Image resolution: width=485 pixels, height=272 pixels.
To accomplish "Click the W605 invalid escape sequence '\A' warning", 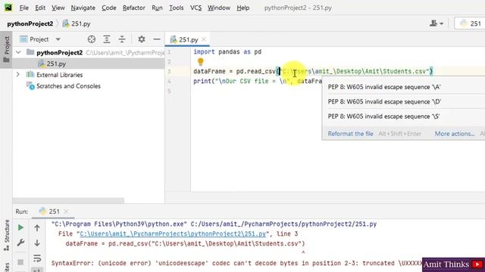I will (384, 87).
